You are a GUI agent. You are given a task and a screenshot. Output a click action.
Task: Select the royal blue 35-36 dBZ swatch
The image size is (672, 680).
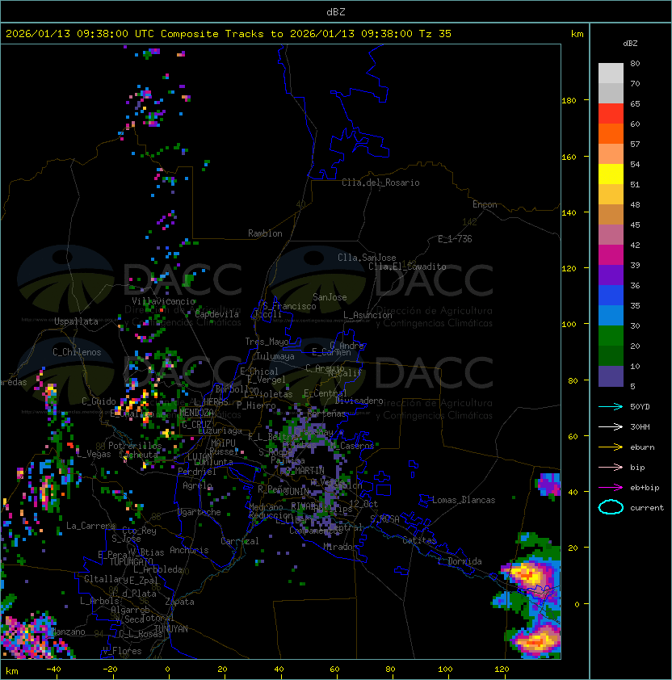coord(611,295)
